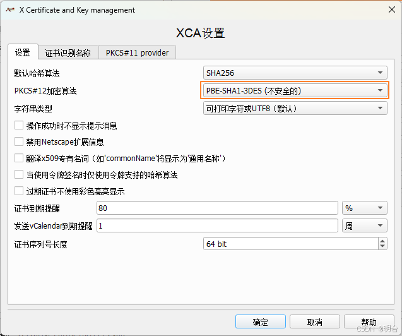The height and width of the screenshot is (336, 402).
Task: Increase serial number length with up arrow
Action: point(382,241)
